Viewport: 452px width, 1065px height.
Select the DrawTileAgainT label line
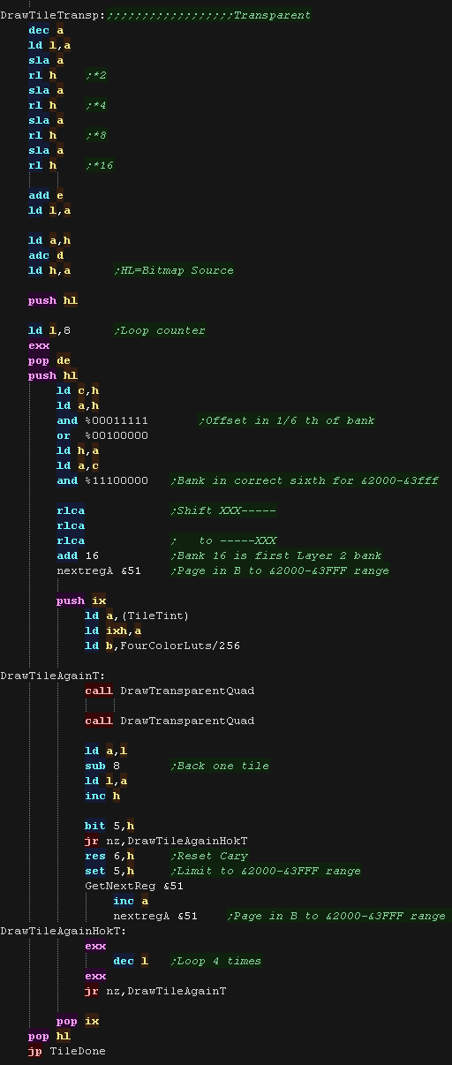pyautogui.click(x=53, y=676)
